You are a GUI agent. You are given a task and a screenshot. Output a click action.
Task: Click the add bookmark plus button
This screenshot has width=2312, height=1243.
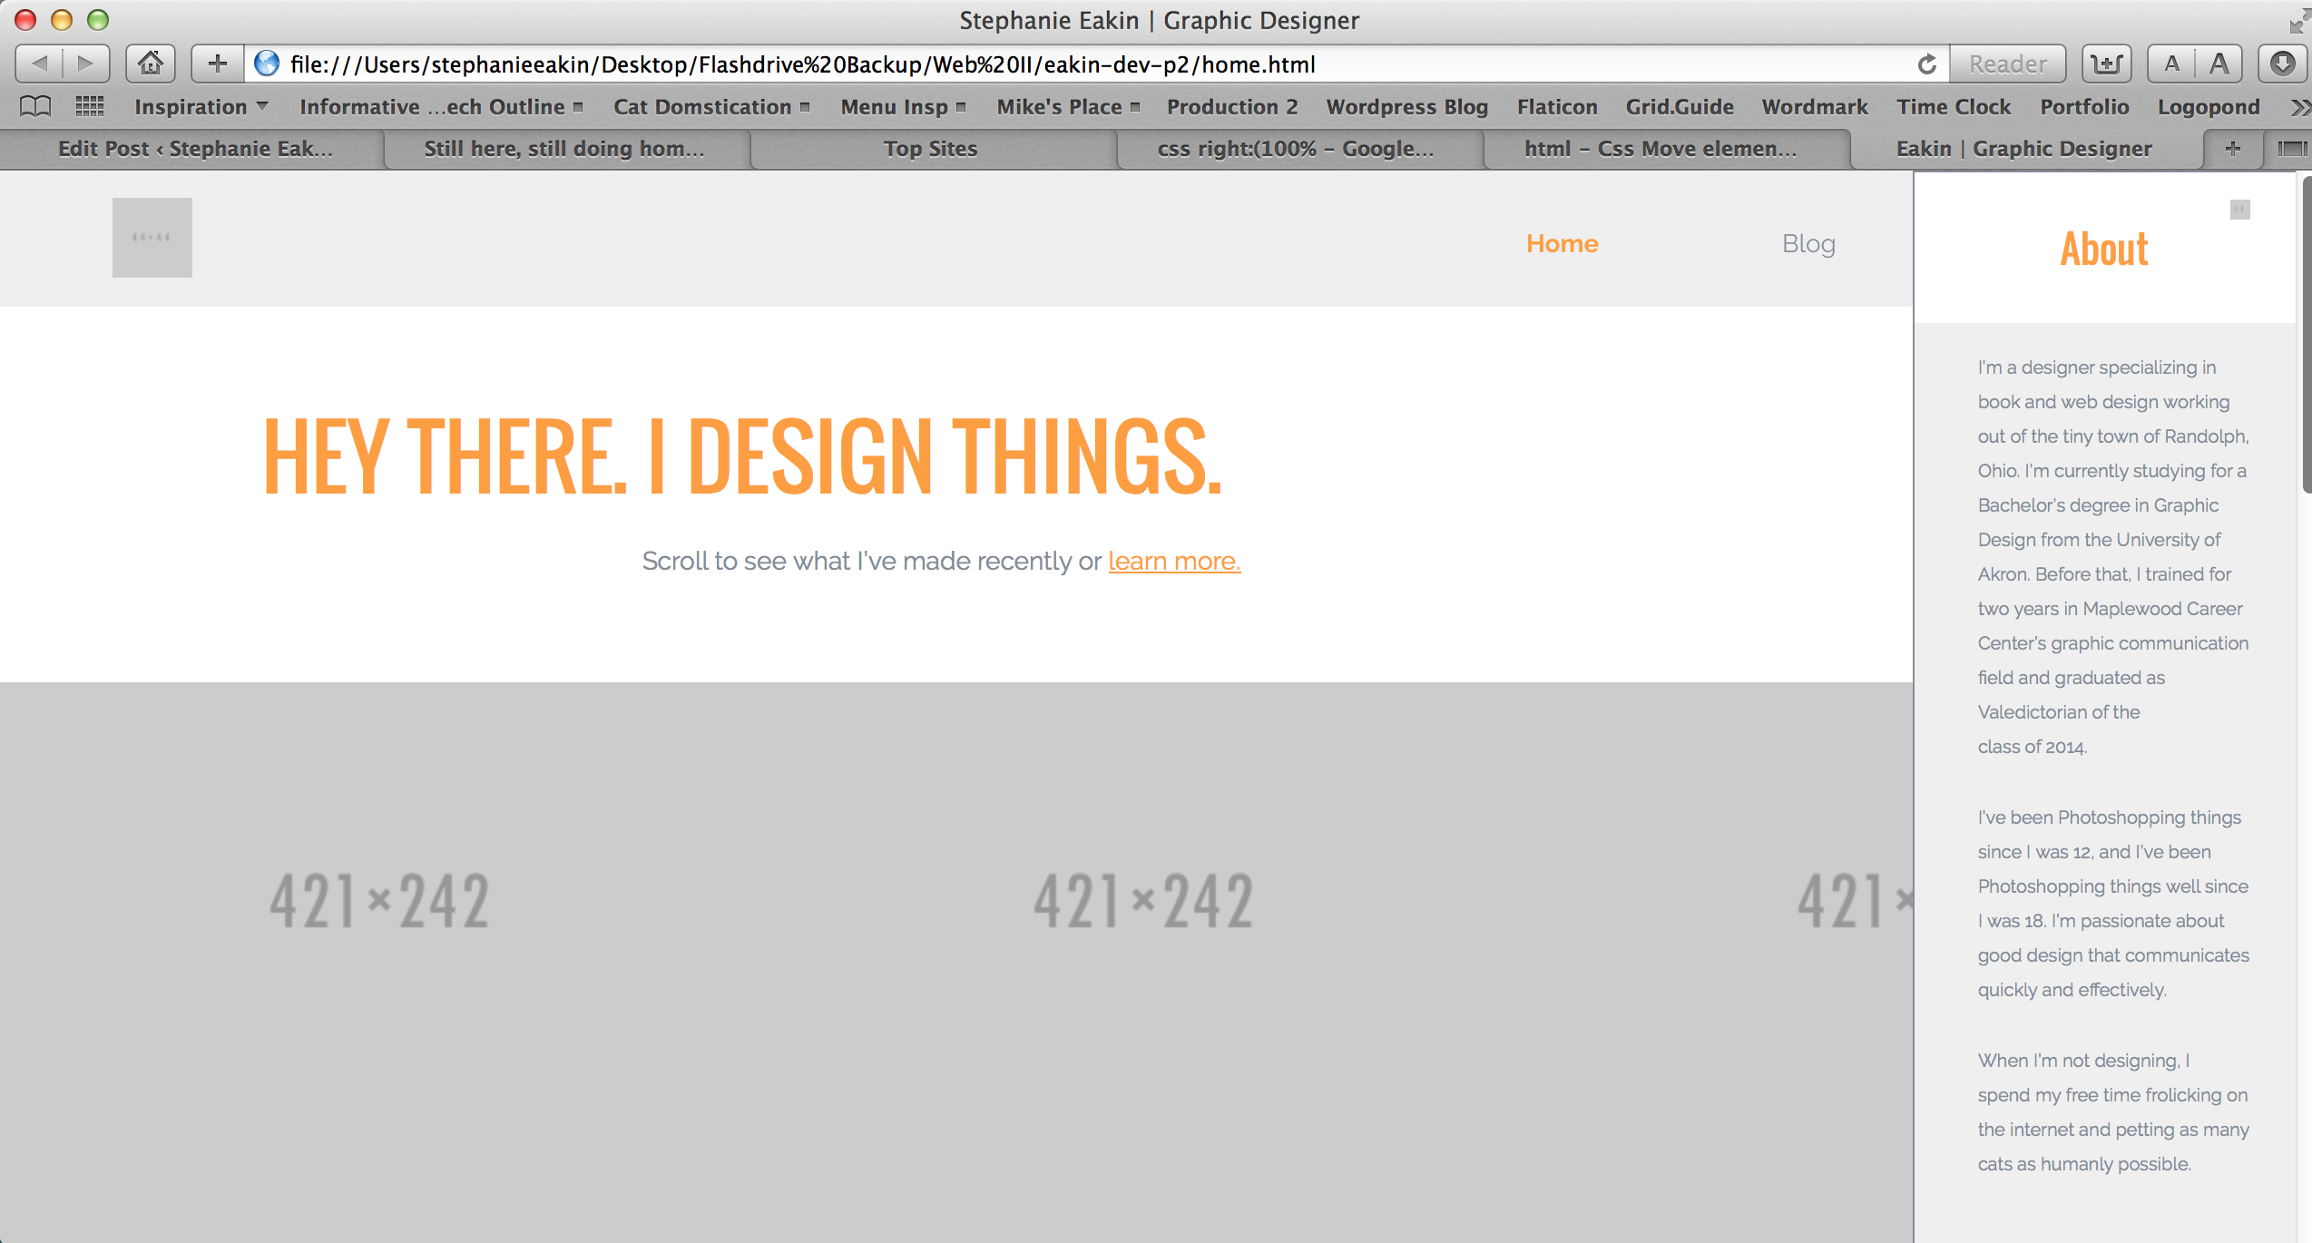(x=217, y=64)
